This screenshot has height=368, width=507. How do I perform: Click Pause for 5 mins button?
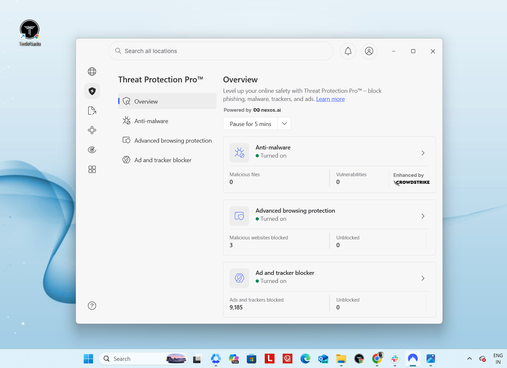250,124
